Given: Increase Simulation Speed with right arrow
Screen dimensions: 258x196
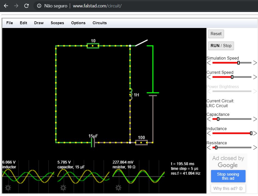Looking at the screenshot, I should click(x=255, y=63).
